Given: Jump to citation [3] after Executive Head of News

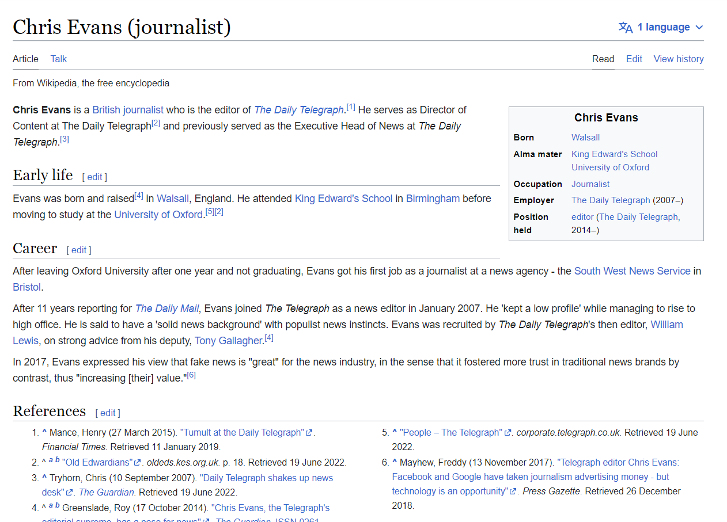Looking at the screenshot, I should [x=65, y=139].
